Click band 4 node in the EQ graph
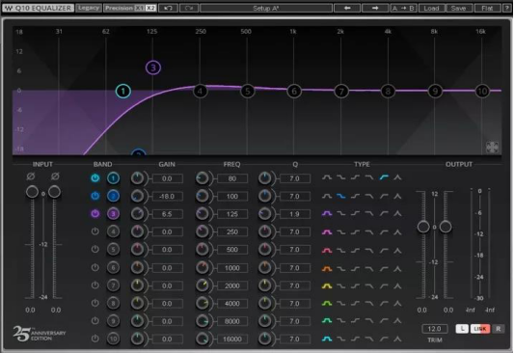The height and width of the screenshot is (353, 514). coord(200,91)
